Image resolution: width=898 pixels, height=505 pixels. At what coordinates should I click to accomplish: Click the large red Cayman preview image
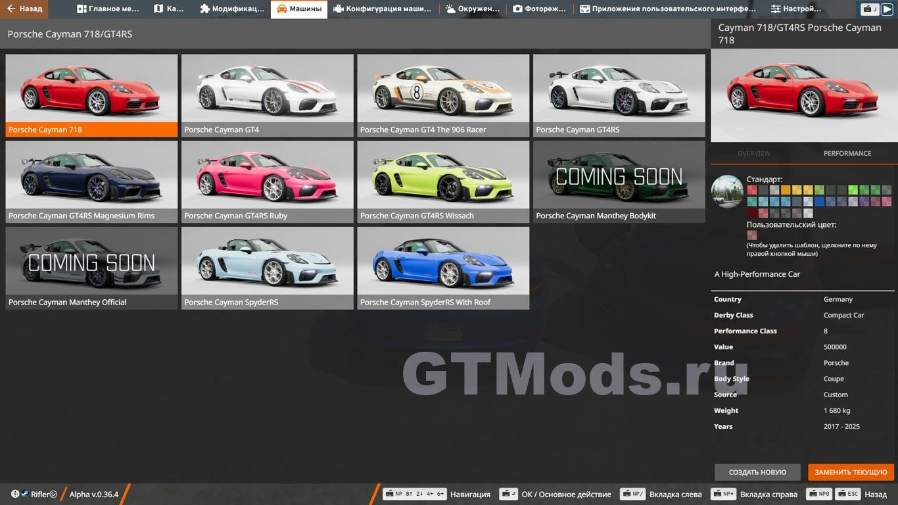pyautogui.click(x=804, y=95)
